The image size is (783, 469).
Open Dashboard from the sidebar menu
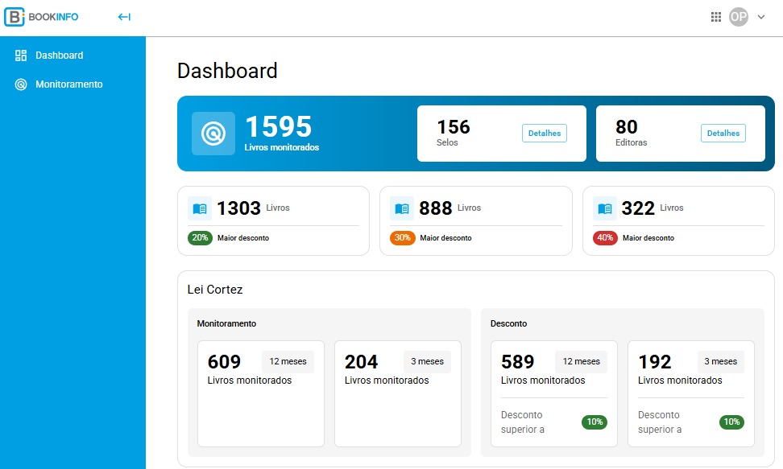59,56
